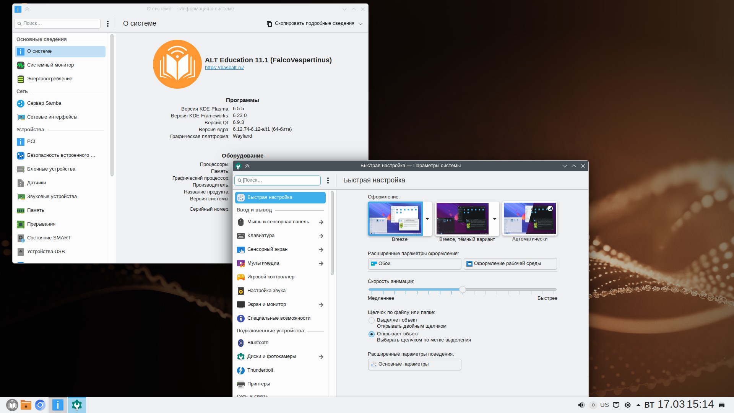Image resolution: width=734 pixels, height=413 pixels.
Task: Open Bluetooth settings
Action: pos(258,343)
